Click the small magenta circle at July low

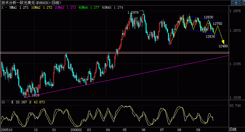point(170,43)
